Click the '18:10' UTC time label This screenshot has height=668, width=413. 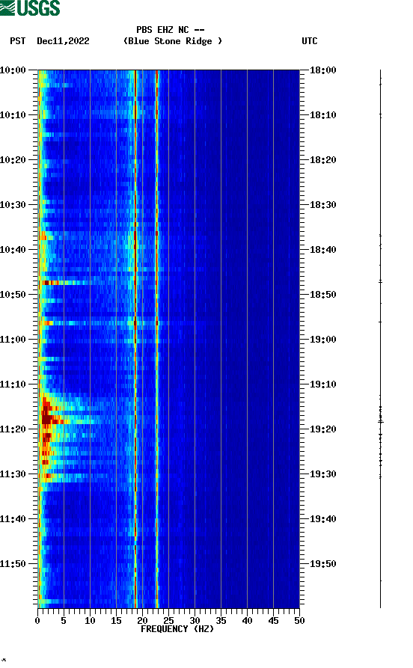pos(323,115)
